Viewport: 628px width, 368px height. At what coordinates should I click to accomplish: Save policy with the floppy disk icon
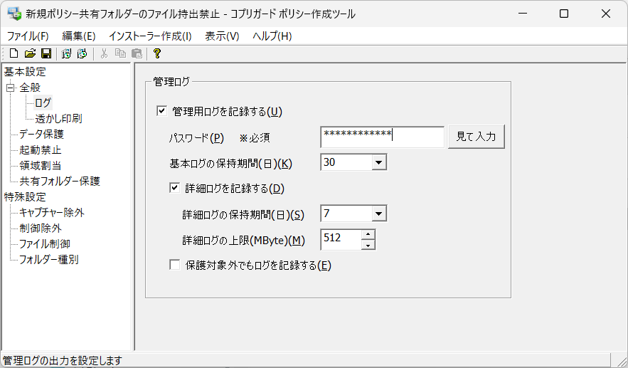(x=46, y=53)
